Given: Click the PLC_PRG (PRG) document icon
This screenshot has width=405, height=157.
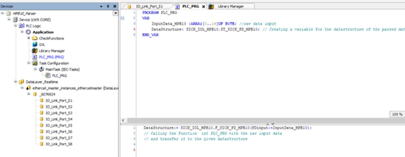Looking at the screenshot, I should tap(35, 57).
